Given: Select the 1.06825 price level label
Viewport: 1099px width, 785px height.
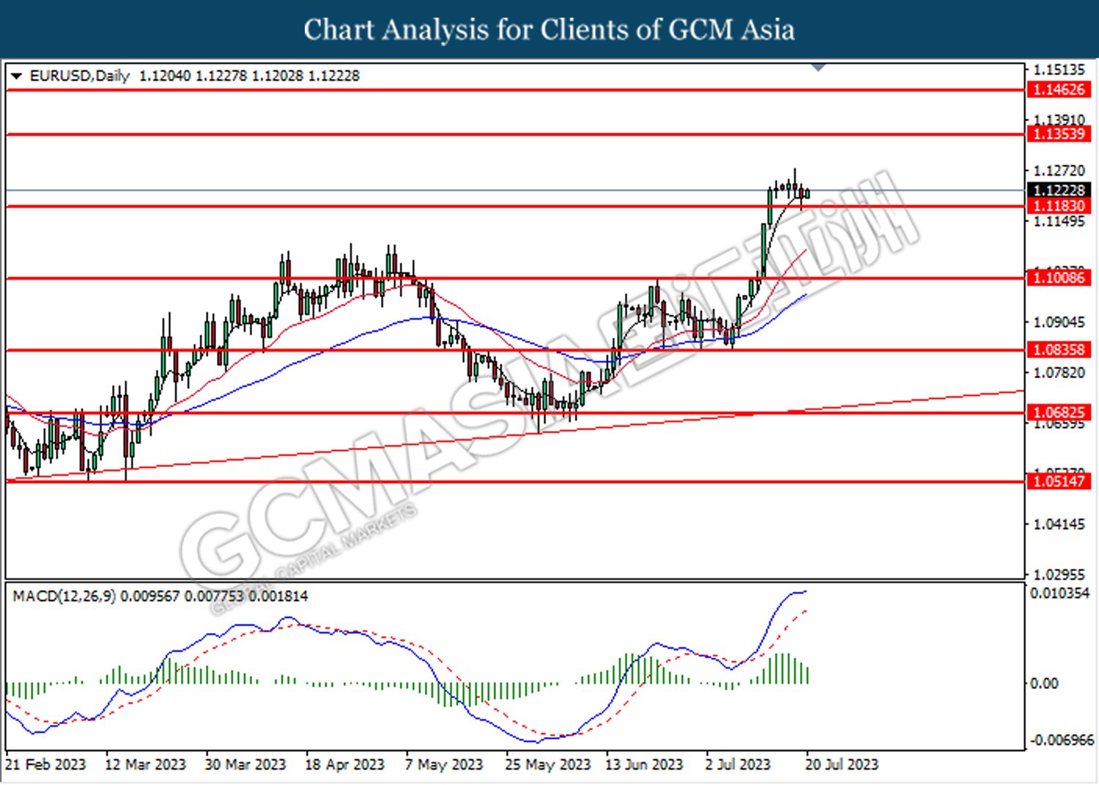Looking at the screenshot, I should click(x=1059, y=413).
